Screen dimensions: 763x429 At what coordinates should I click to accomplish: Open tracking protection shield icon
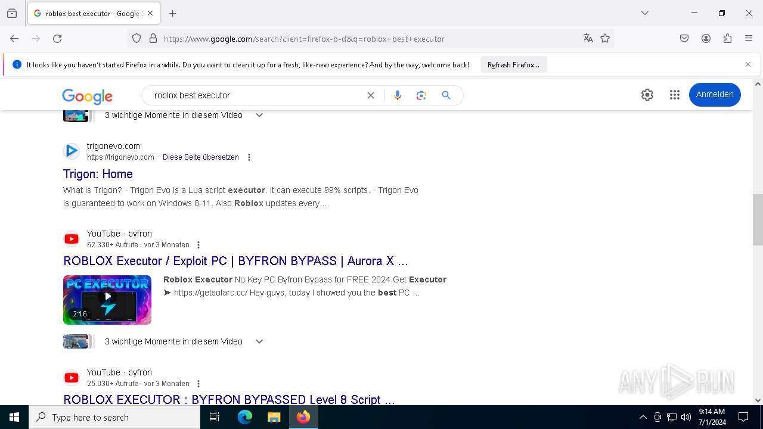tap(137, 38)
